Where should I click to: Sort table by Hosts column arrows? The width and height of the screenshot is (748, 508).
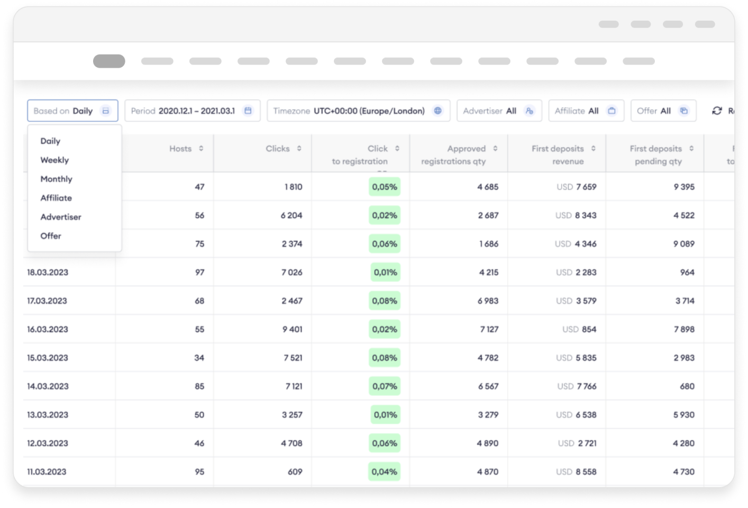pos(201,149)
